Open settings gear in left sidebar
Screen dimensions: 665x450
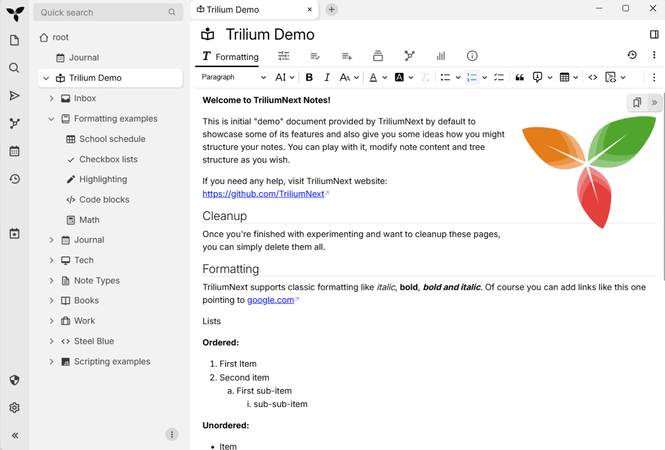(14, 408)
